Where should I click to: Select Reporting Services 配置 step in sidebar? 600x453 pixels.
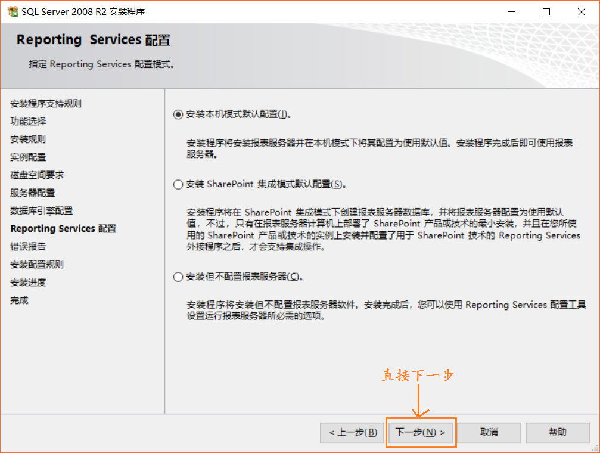tap(63, 229)
